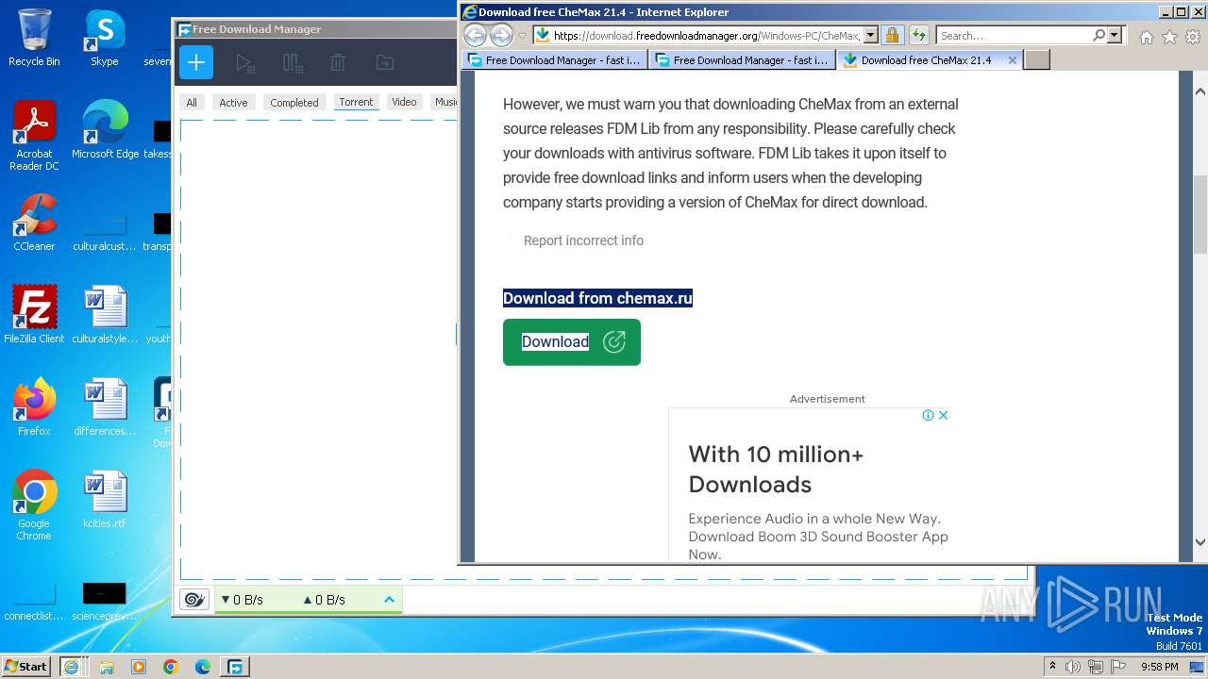Screen dimensions: 1208x679
Task: Select the Completed filter tab in FDM
Action: 294,102
